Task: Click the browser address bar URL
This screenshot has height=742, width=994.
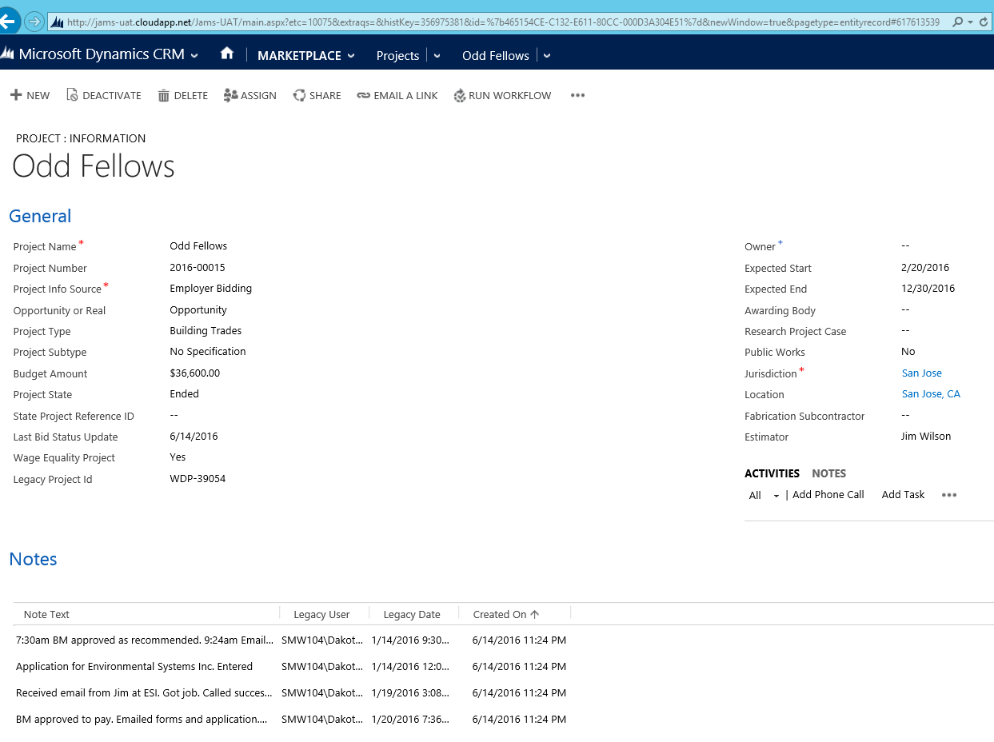Action: pyautogui.click(x=503, y=22)
